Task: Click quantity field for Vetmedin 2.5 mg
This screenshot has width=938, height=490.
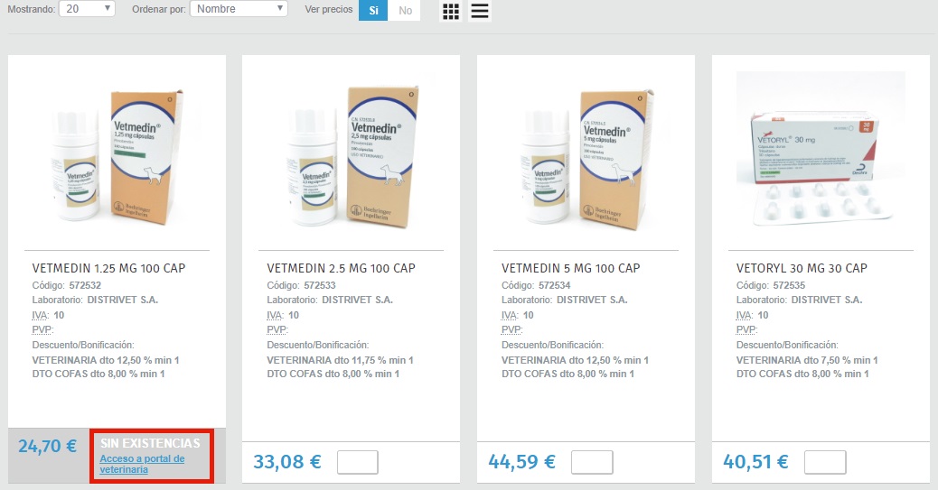Action: tap(358, 463)
